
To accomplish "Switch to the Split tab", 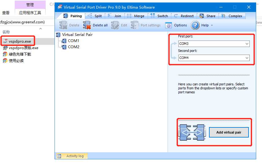I will click(95, 16).
